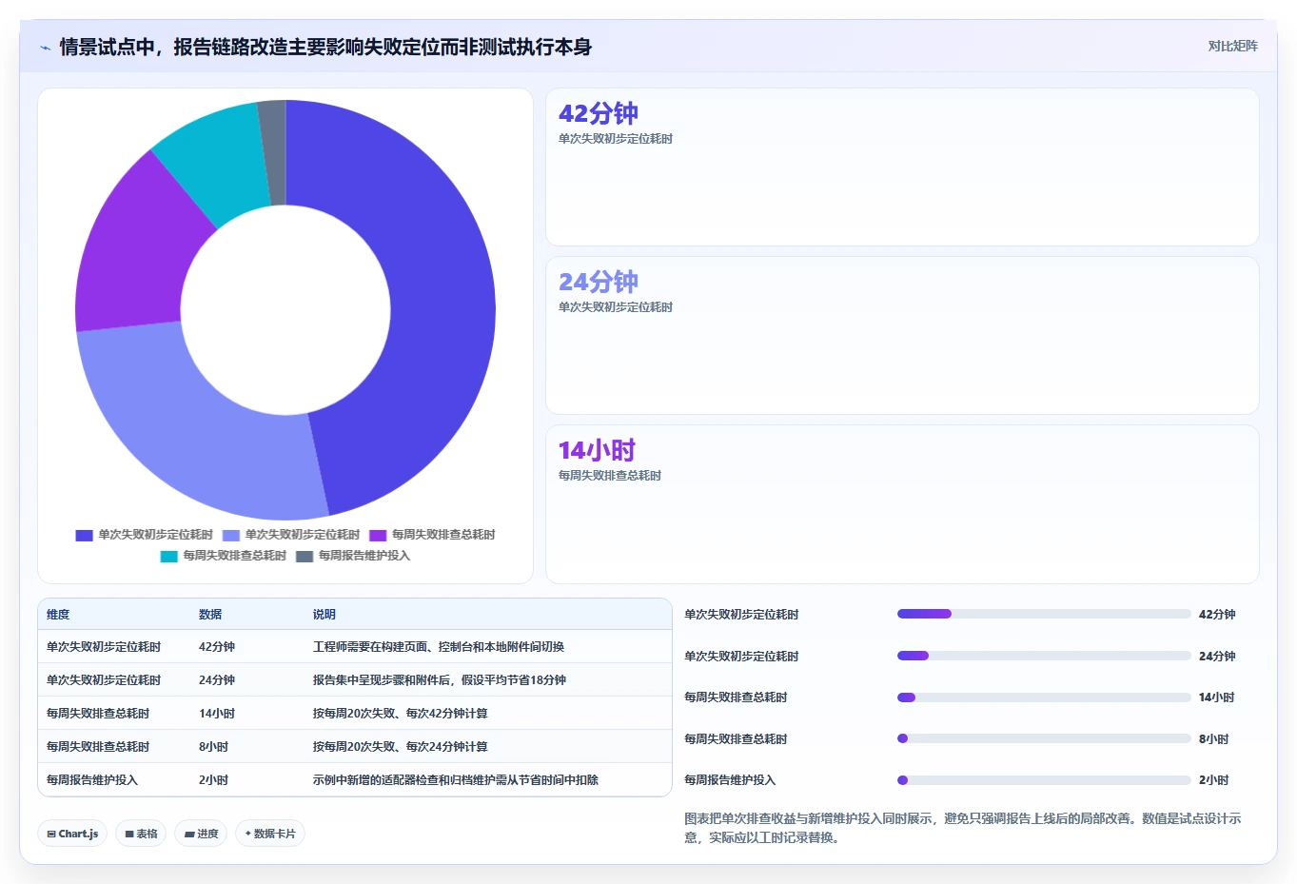Click the 24分钟 cell in the table

tap(217, 680)
